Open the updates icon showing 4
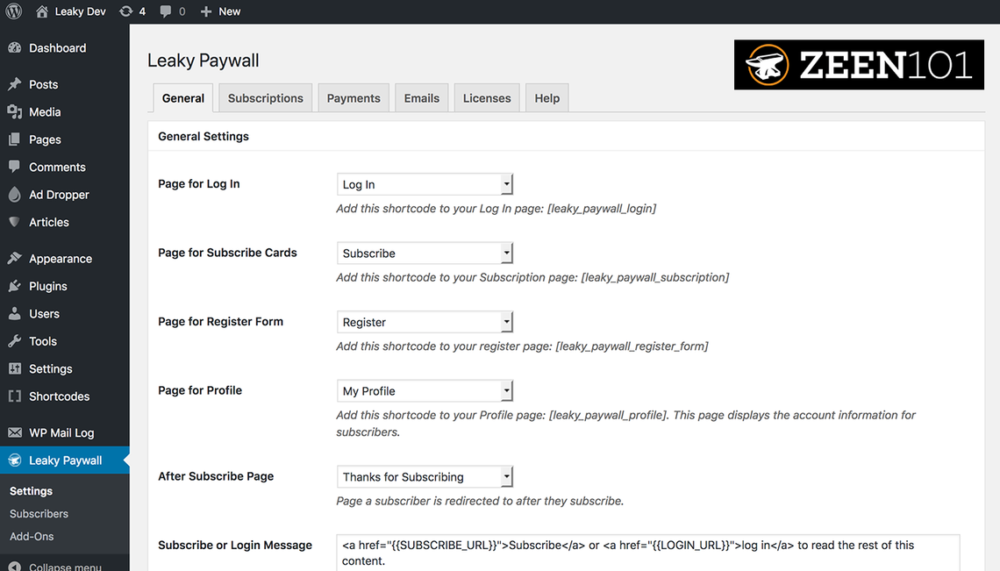This screenshot has width=1000, height=571. click(x=126, y=11)
